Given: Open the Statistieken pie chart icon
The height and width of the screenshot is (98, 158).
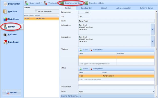Looking at the screenshot, I should 5,19.
